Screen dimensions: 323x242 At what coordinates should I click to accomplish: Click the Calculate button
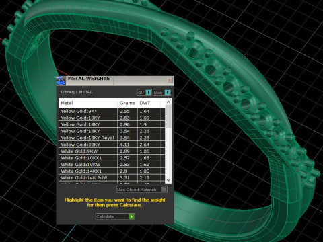pyautogui.click(x=115, y=216)
